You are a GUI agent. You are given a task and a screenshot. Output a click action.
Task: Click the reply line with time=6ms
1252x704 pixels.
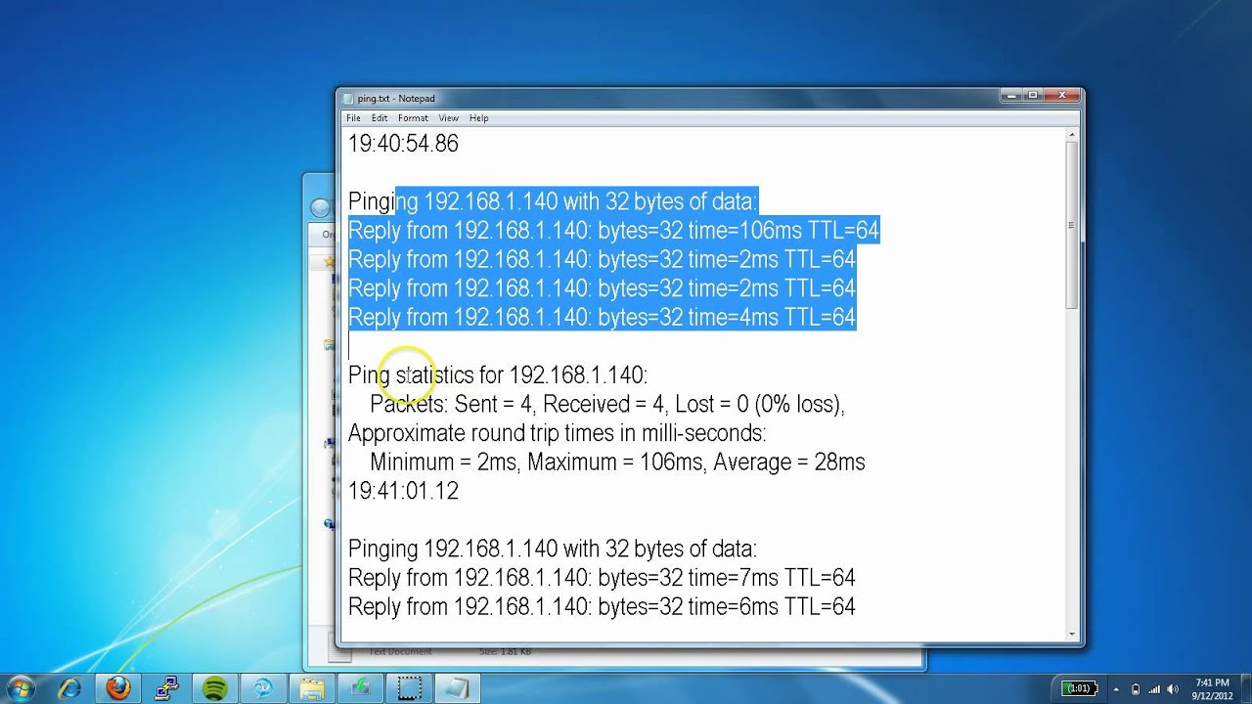[x=602, y=606]
